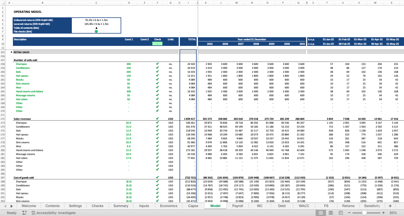
Task: Open the Economics sheet tab
Action: coord(169,206)
